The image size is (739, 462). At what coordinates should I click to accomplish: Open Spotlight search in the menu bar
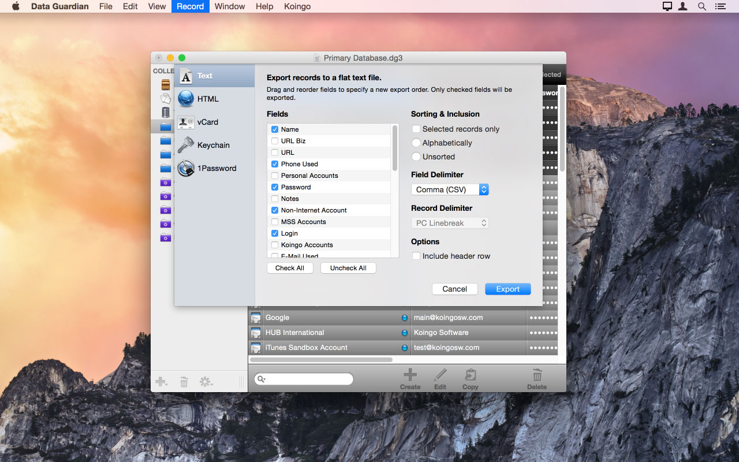point(702,6)
